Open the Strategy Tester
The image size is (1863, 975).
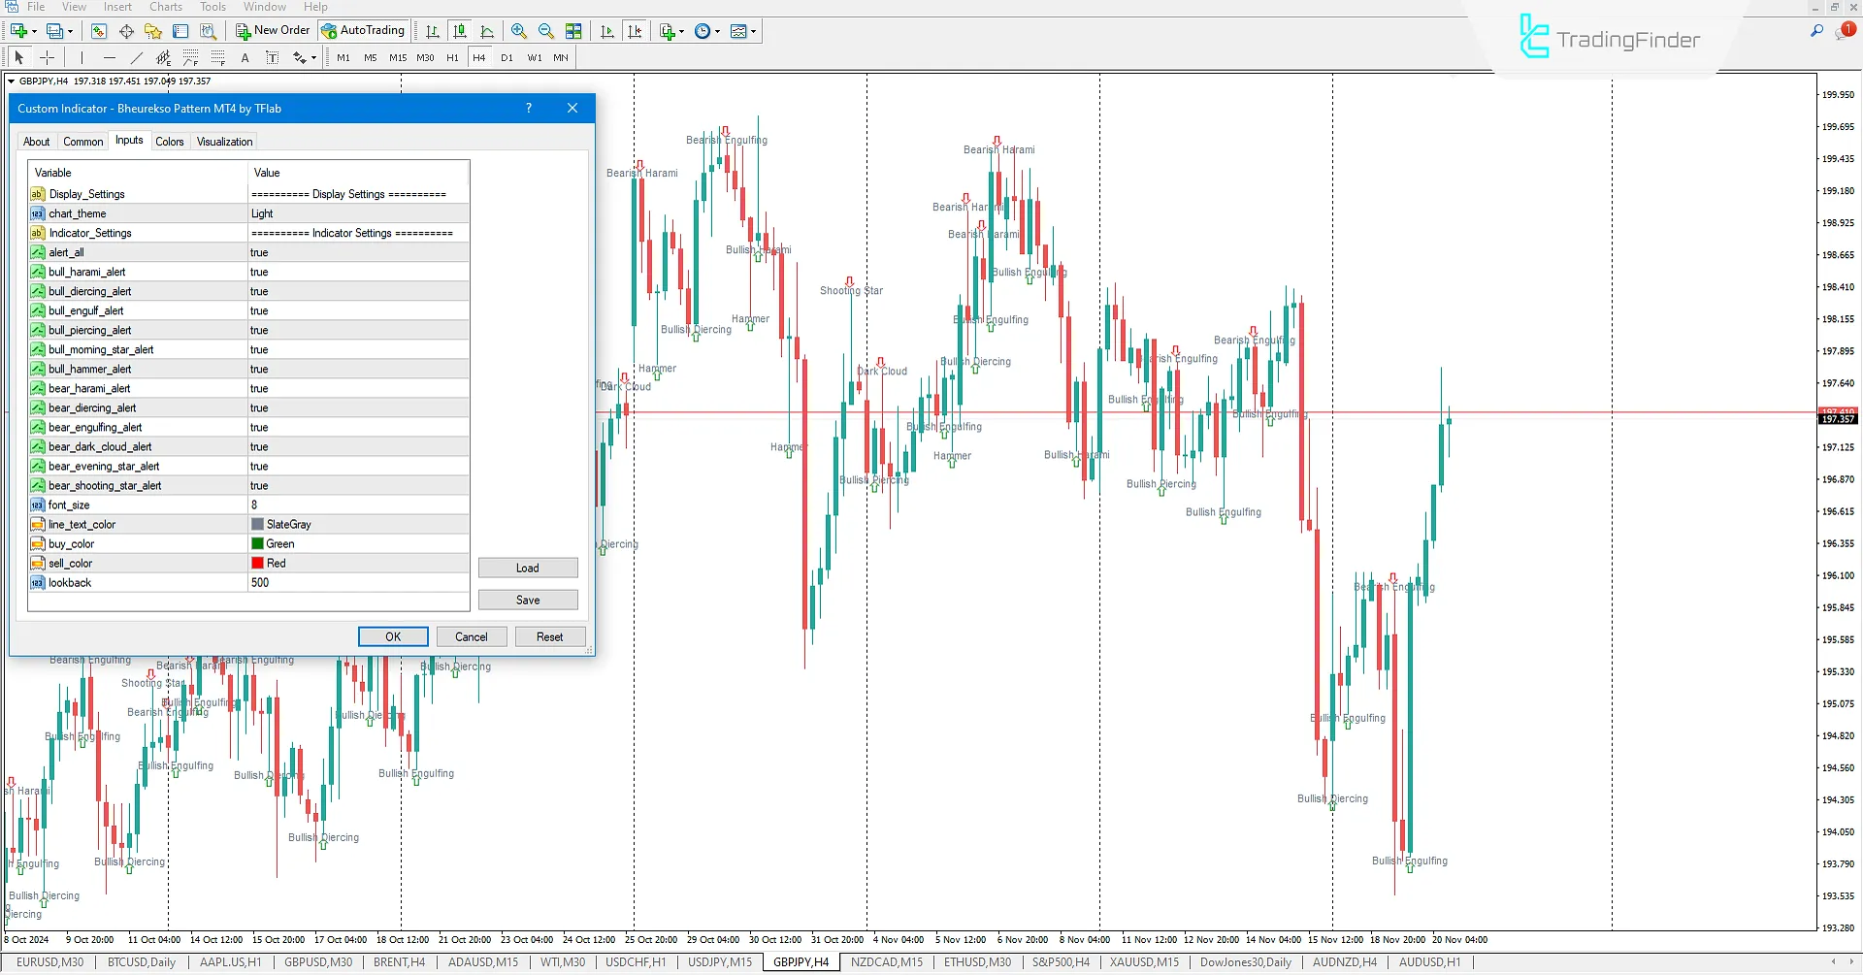[207, 30]
